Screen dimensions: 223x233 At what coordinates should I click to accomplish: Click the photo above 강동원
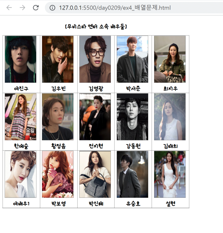tap(132, 117)
